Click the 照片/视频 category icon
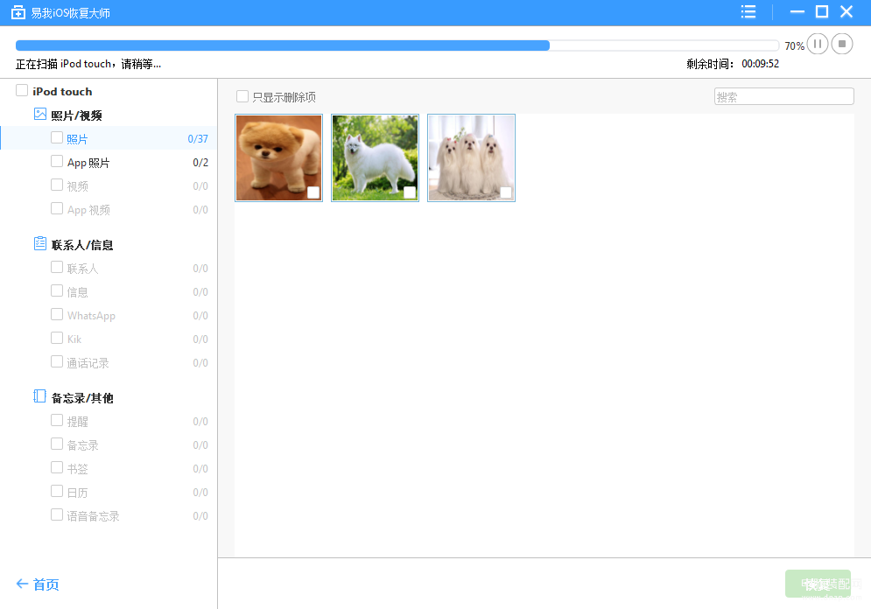This screenshot has height=609, width=871. 40,115
